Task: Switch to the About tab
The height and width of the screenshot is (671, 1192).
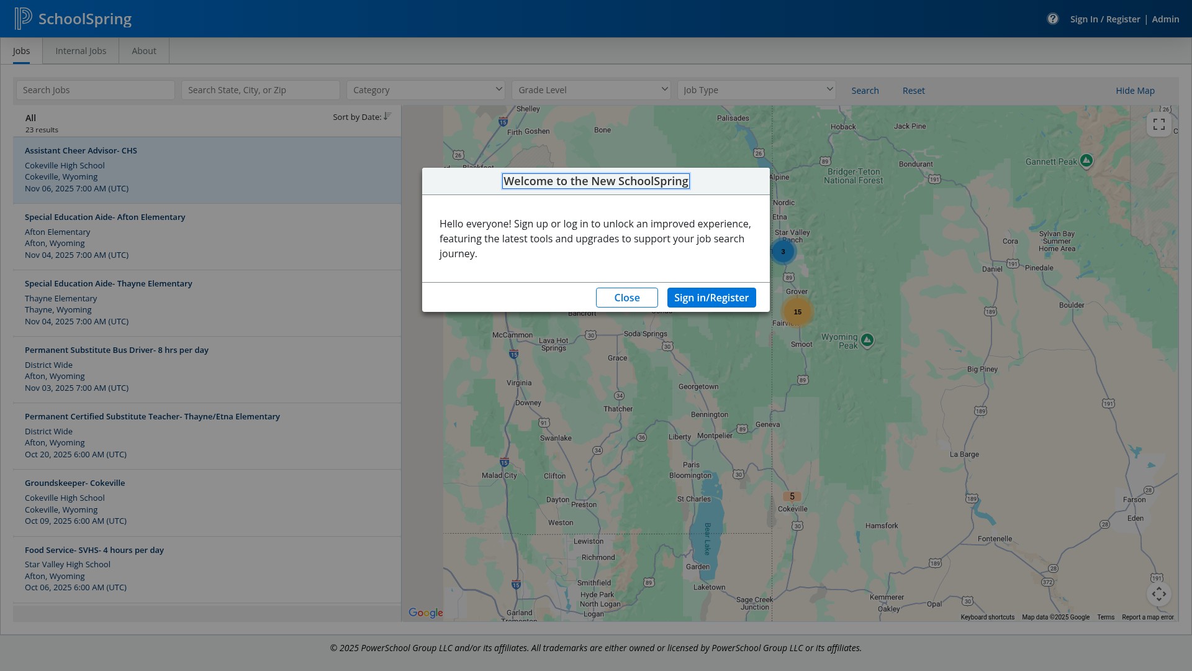Action: [x=144, y=51]
